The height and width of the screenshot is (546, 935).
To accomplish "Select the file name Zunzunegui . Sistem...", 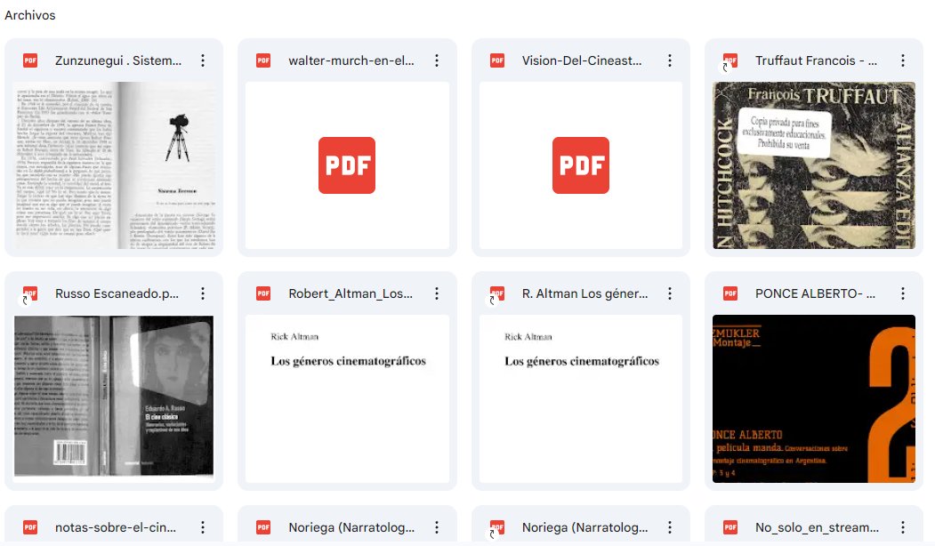I will coord(118,60).
